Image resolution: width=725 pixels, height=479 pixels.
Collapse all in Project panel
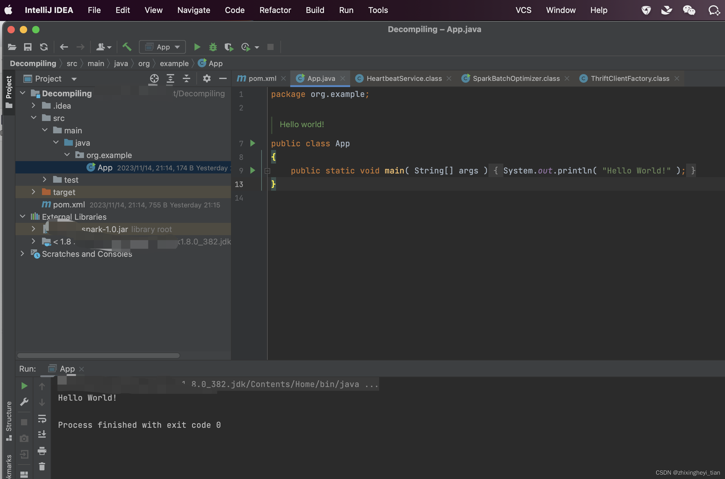pos(186,78)
